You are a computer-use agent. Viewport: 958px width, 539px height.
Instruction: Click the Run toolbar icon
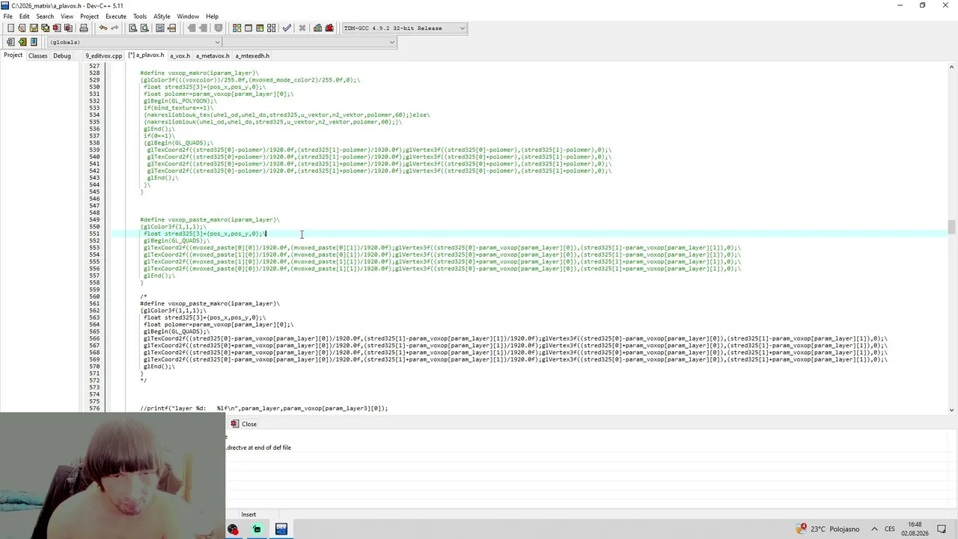point(248,28)
